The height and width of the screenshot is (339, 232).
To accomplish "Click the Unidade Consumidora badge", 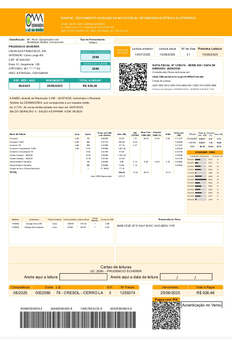I will click(95, 52).
